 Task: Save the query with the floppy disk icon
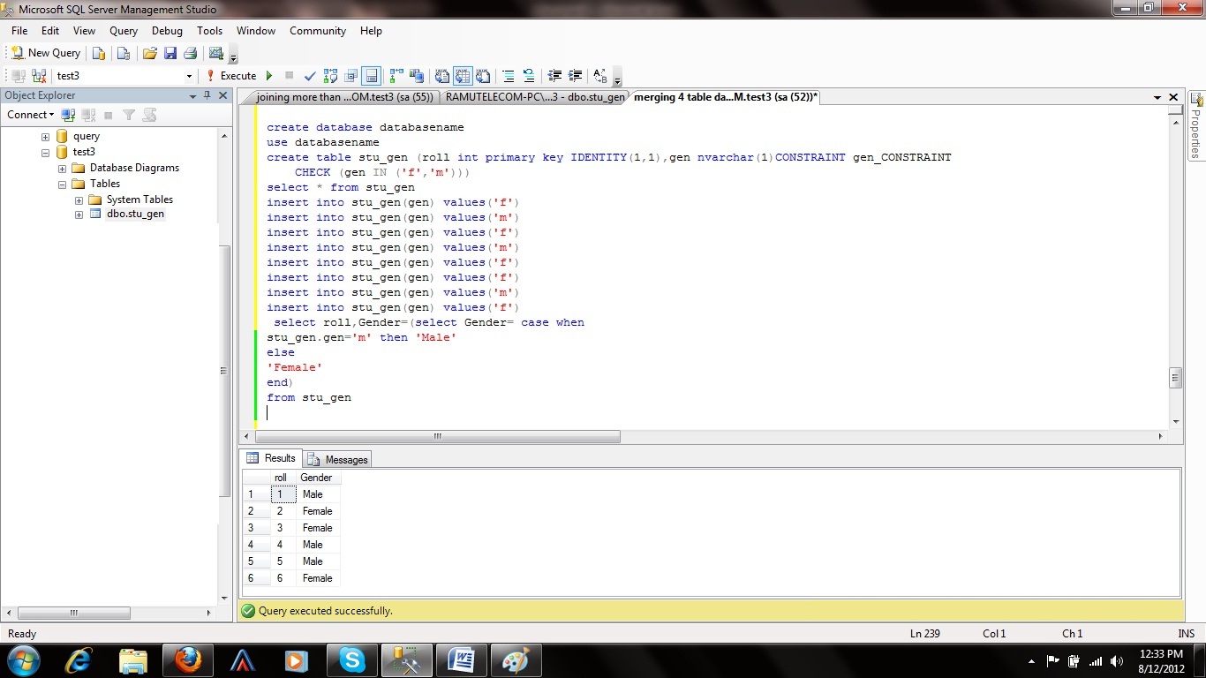click(x=170, y=53)
